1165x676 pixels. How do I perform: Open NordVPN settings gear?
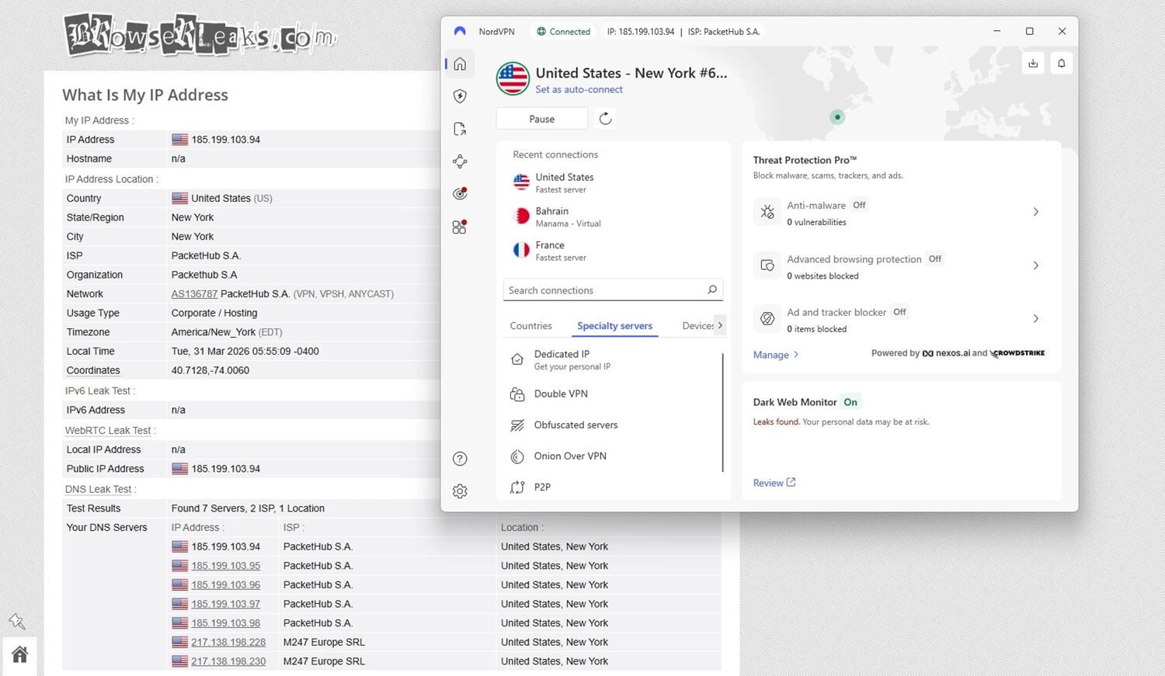[460, 491]
